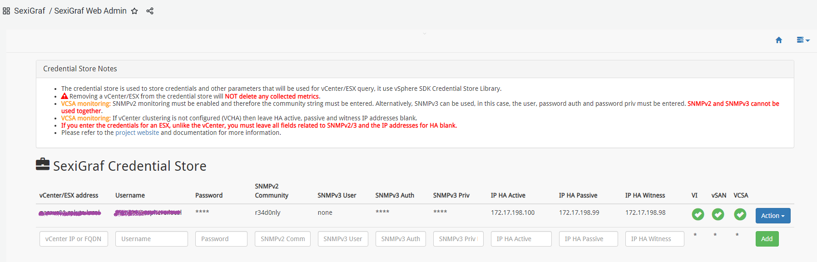Click the VI green check status icon
817x262 pixels.
pyautogui.click(x=698, y=214)
